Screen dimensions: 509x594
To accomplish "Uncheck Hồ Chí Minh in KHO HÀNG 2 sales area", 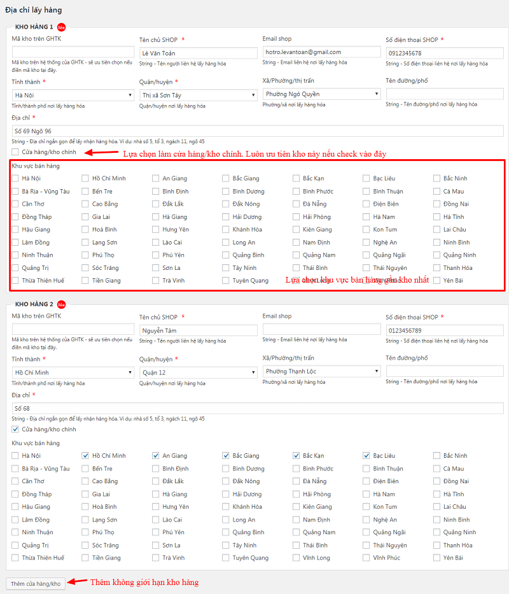I will click(85, 455).
